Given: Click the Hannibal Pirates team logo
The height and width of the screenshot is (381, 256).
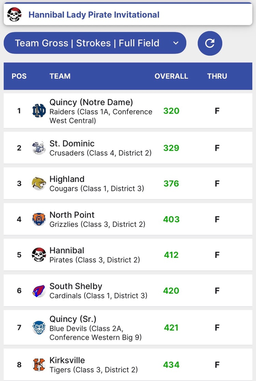Looking at the screenshot, I should [39, 255].
